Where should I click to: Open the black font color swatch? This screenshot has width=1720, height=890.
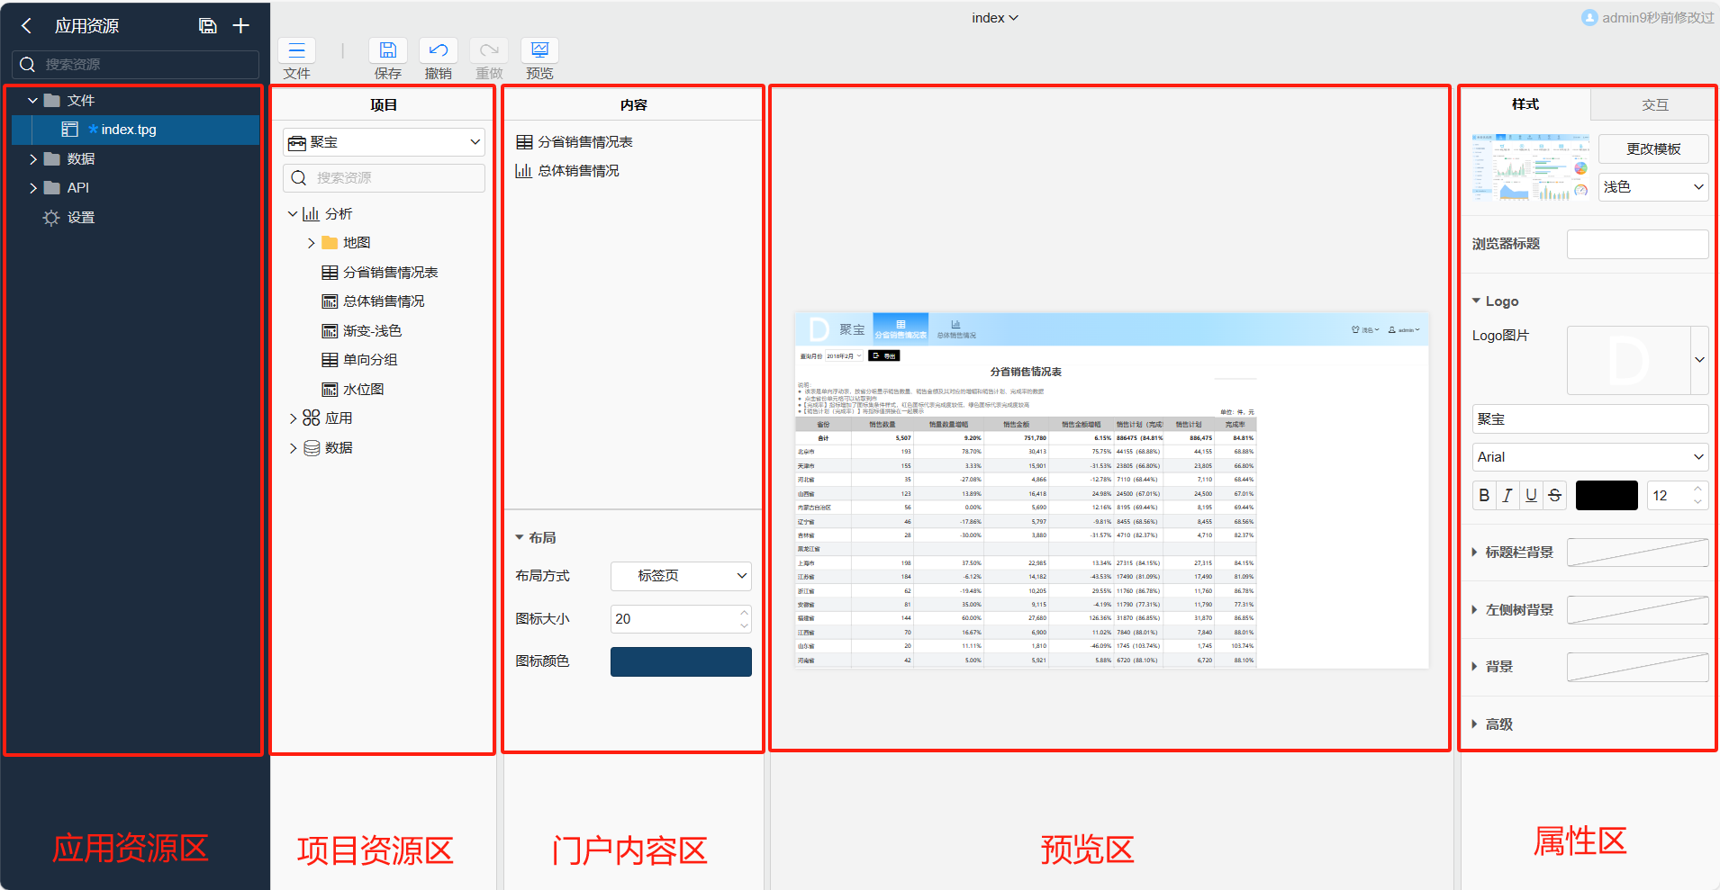click(x=1607, y=496)
